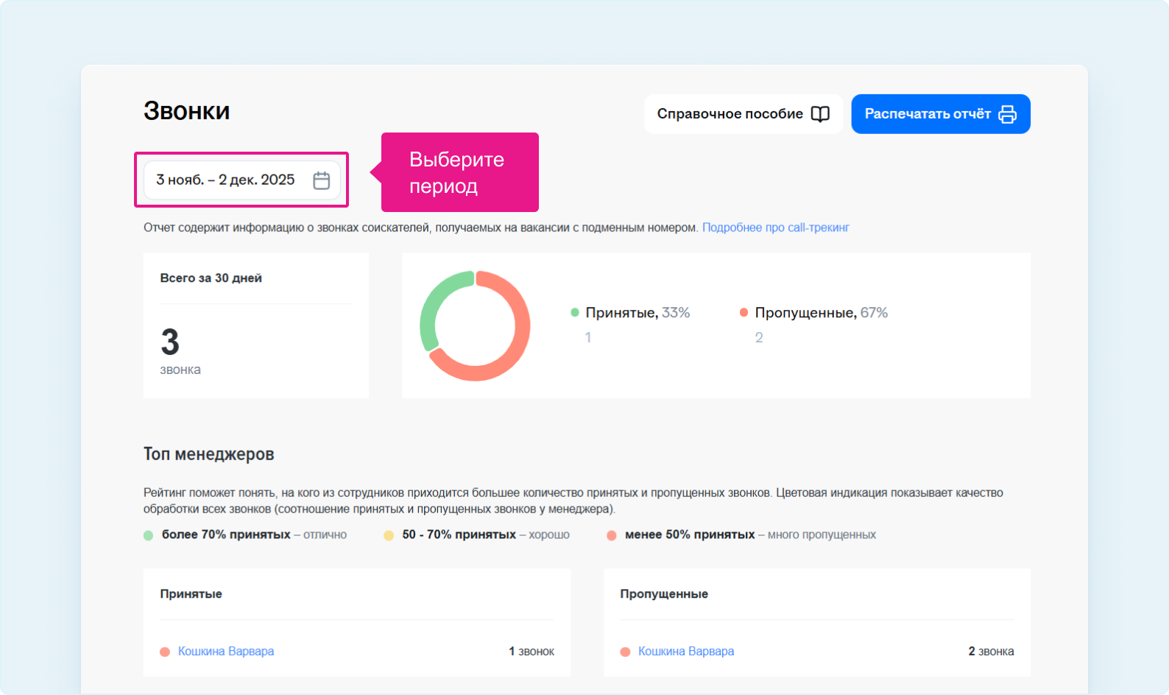The image size is (1169, 695).
Task: Open Кошкина Варвара in the Пропущенные list
Action: (x=686, y=652)
